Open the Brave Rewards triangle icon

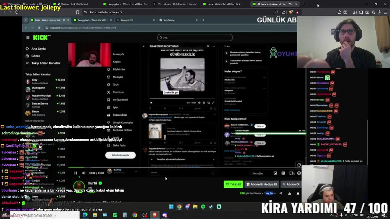(x=297, y=12)
